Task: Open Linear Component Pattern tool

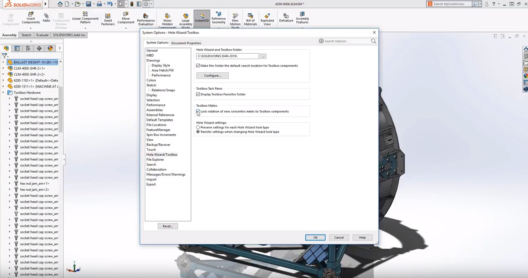Action: [85, 18]
